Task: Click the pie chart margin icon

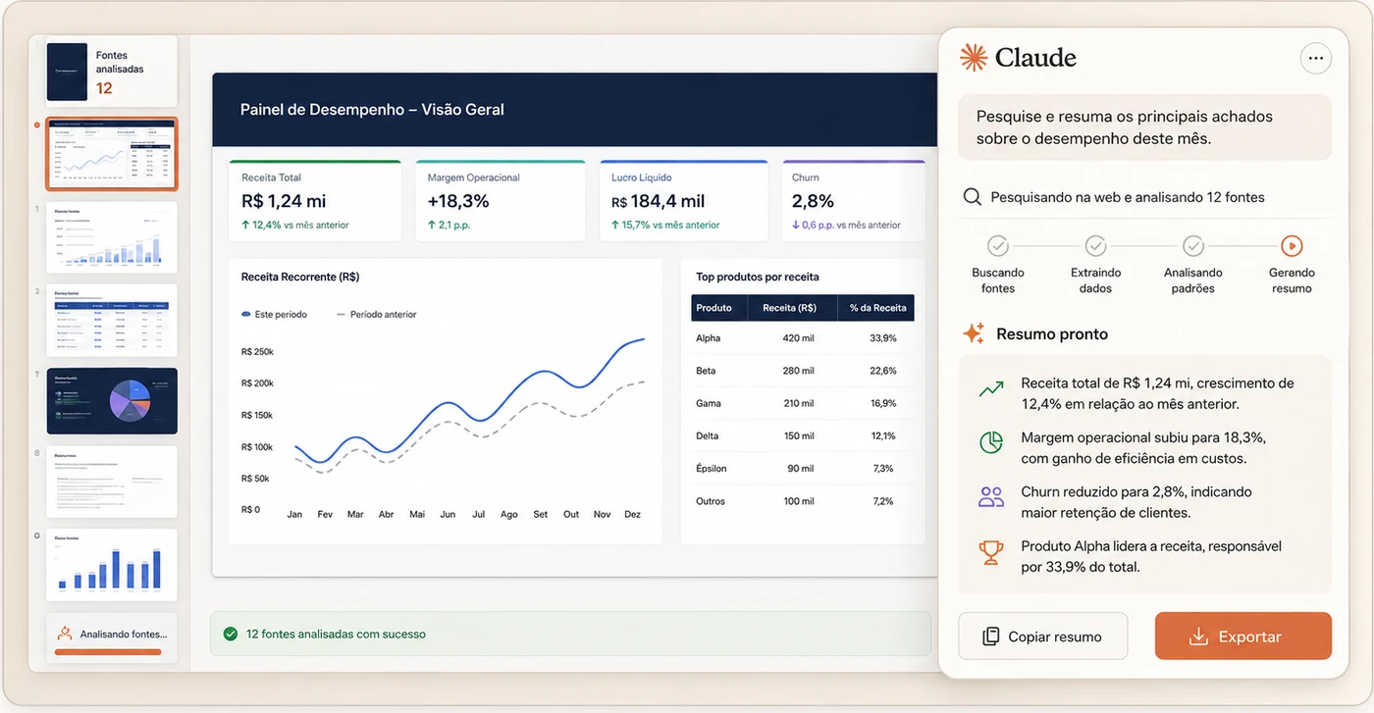Action: click(991, 442)
